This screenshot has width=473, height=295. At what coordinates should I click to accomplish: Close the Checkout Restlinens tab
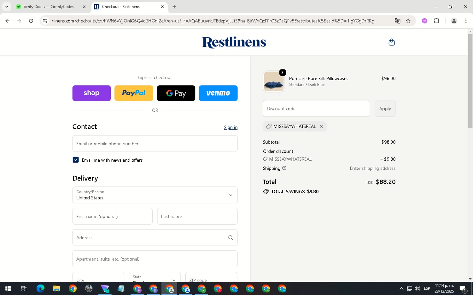[162, 7]
